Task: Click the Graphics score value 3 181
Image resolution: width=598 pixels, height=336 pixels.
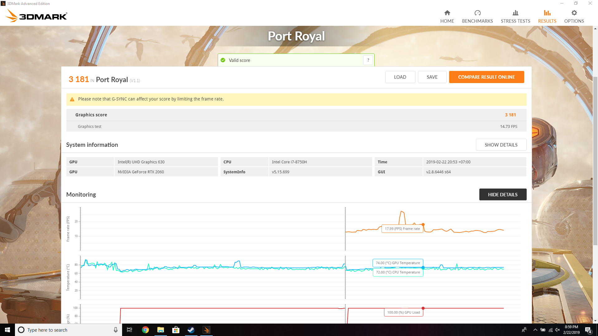Action: (x=510, y=115)
